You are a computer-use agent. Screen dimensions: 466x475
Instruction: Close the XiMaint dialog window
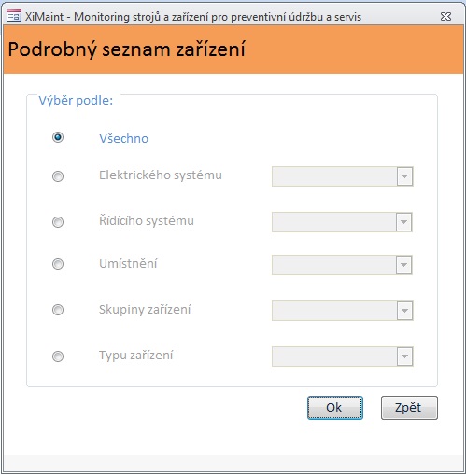click(445, 16)
